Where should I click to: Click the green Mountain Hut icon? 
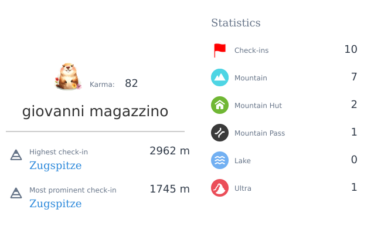pos(220,105)
